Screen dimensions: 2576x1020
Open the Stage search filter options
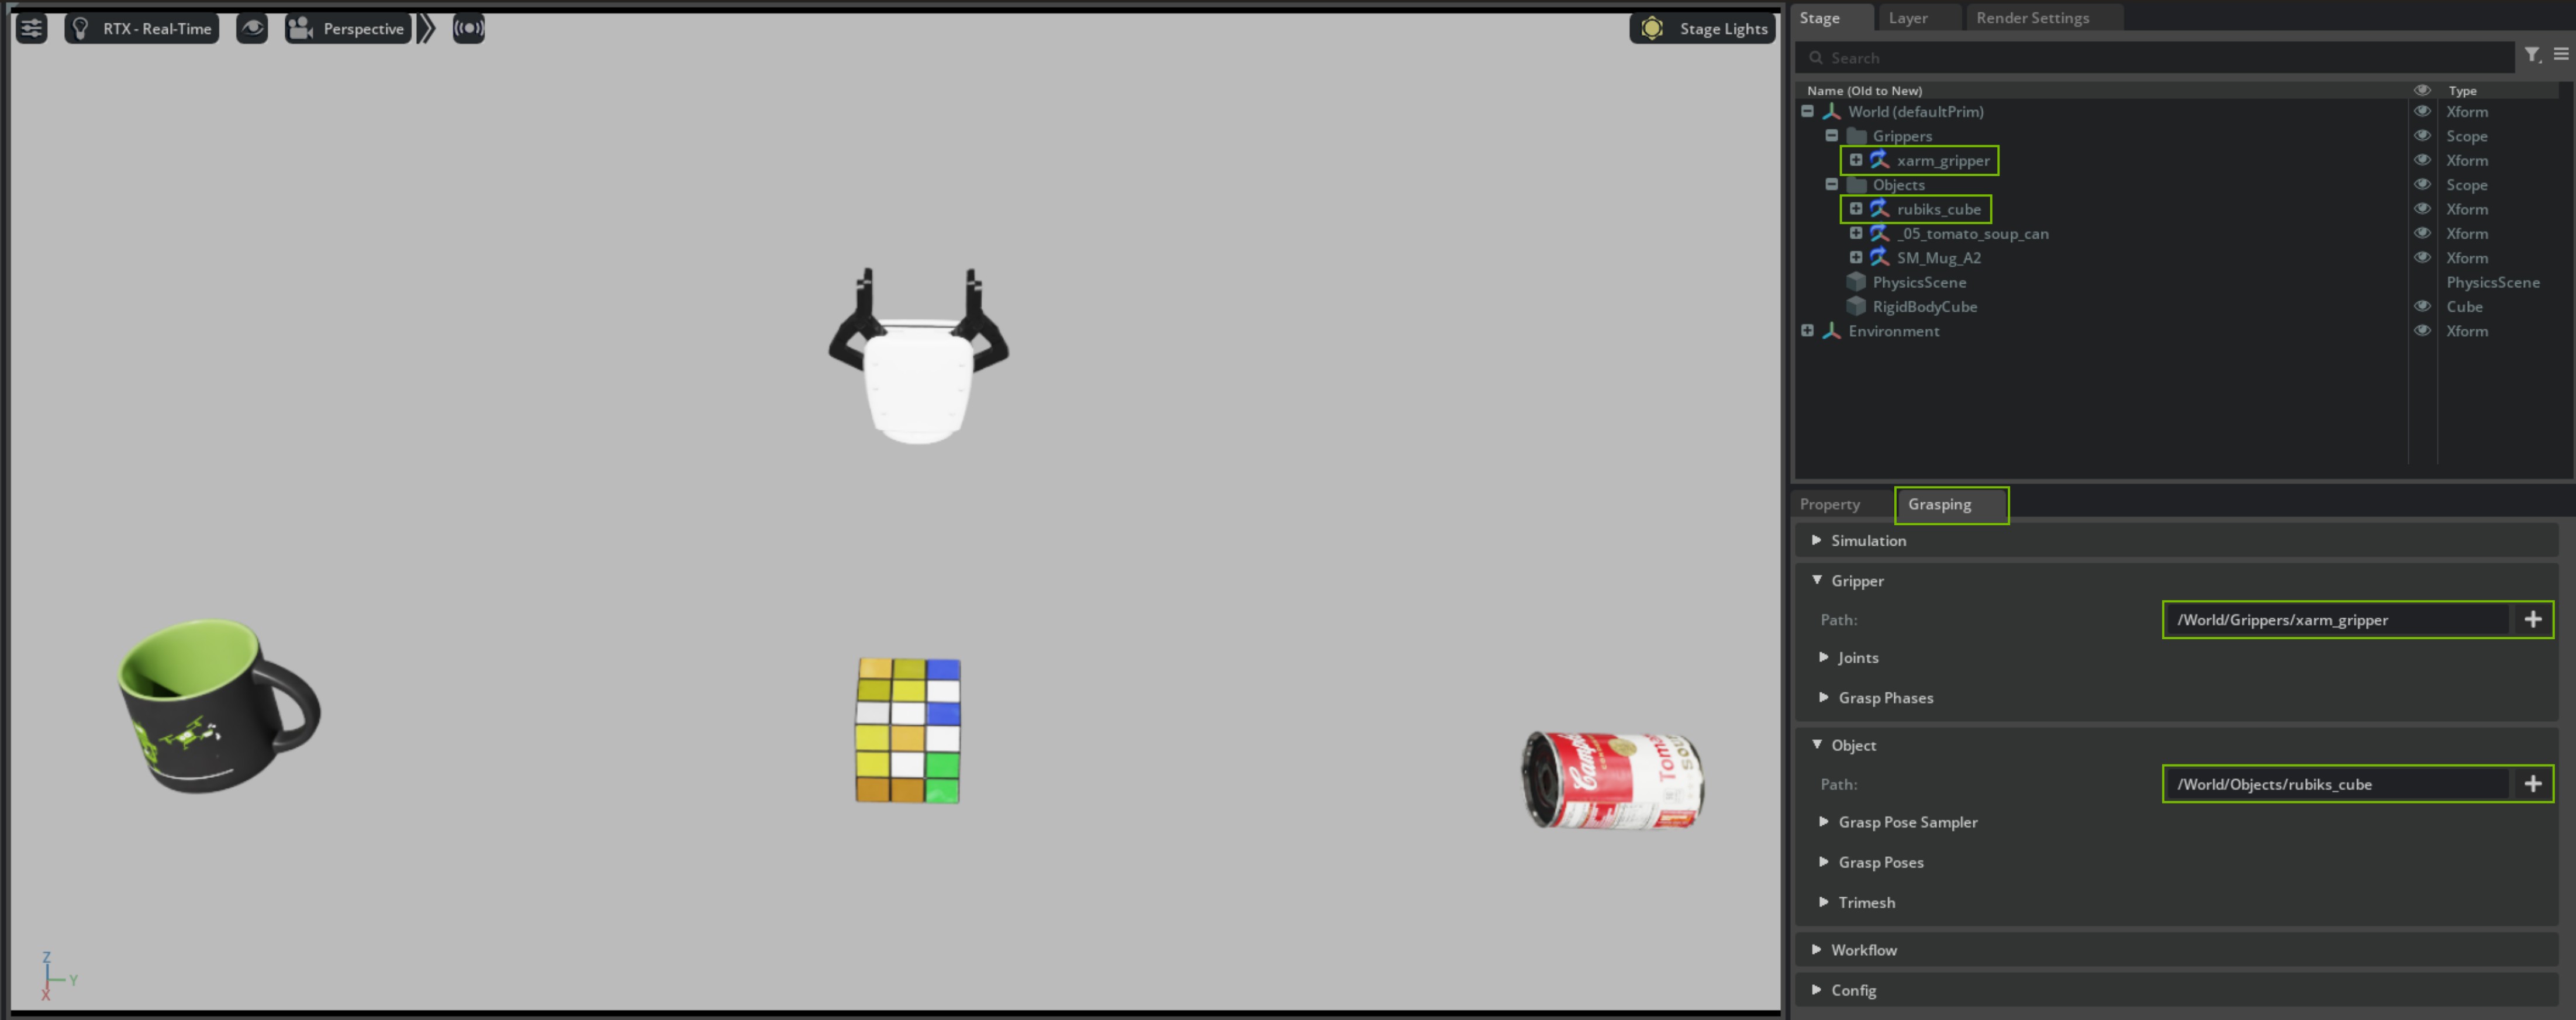click(x=2531, y=56)
